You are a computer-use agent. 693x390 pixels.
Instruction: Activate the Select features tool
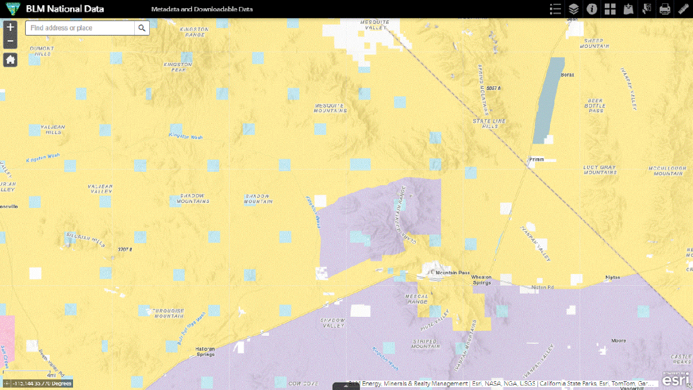click(x=646, y=9)
